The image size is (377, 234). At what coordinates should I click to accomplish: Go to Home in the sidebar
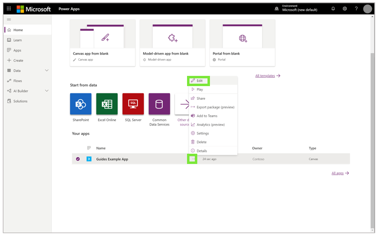click(28, 30)
